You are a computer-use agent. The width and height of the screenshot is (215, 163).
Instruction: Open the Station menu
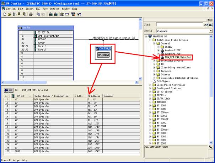(11, 9)
